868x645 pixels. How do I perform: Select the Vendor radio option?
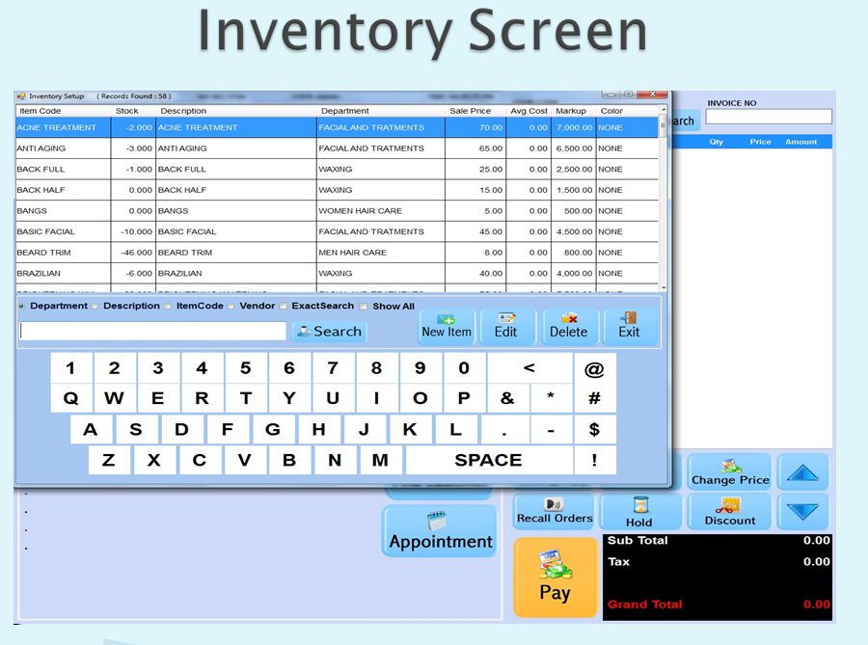(x=231, y=307)
